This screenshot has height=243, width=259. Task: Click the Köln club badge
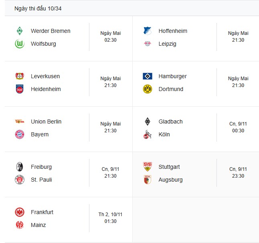(x=148, y=134)
